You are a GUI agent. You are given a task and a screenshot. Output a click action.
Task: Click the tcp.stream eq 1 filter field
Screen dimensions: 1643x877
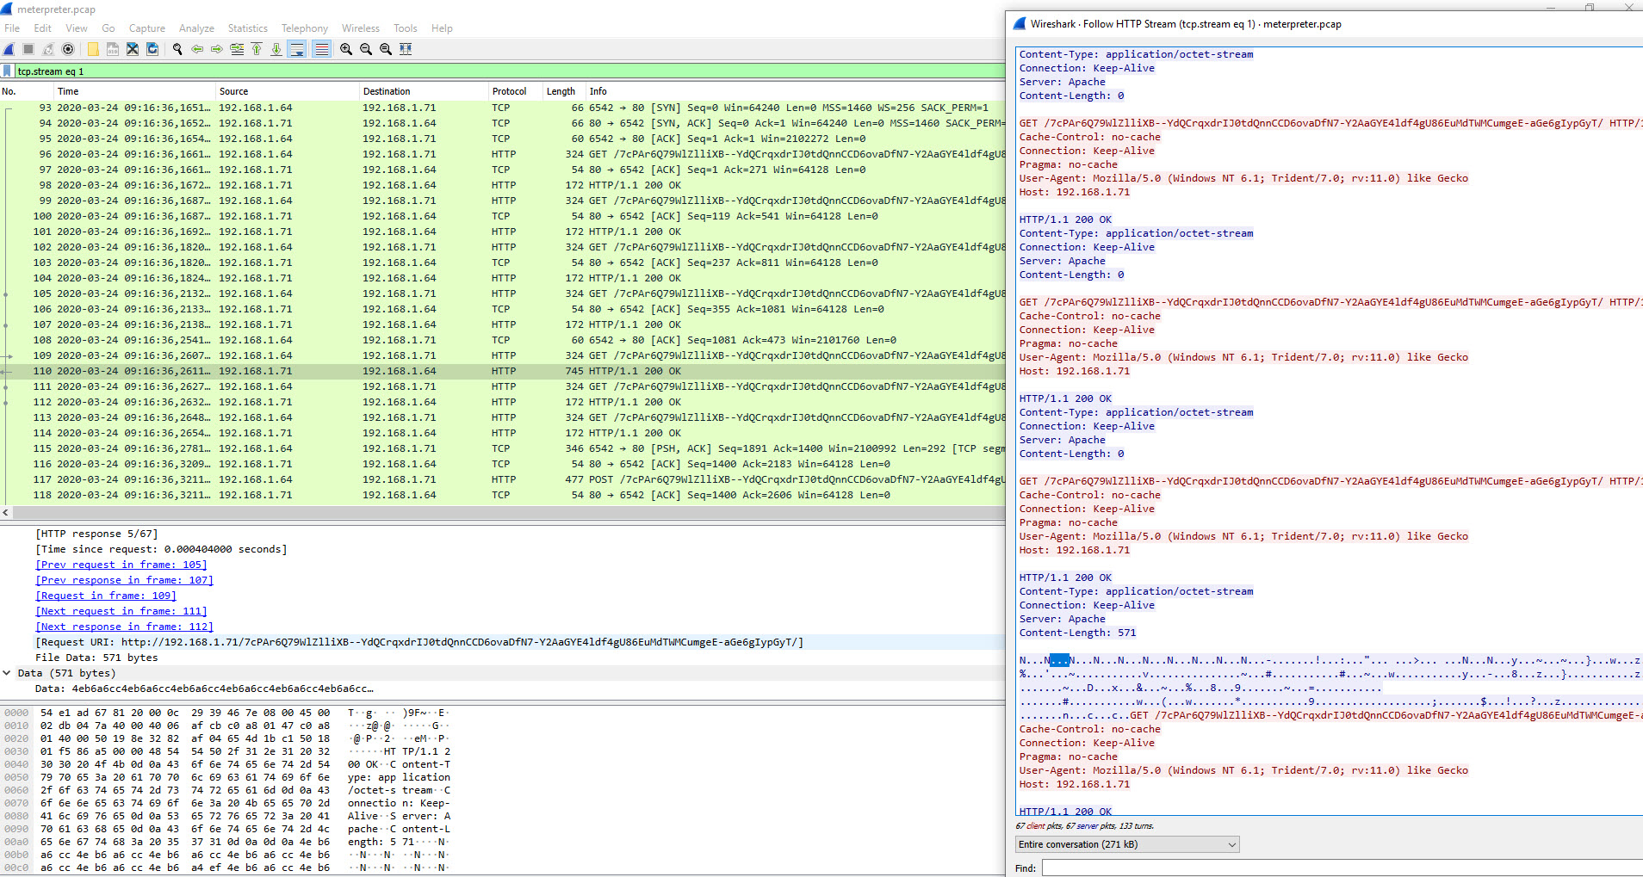[508, 71]
